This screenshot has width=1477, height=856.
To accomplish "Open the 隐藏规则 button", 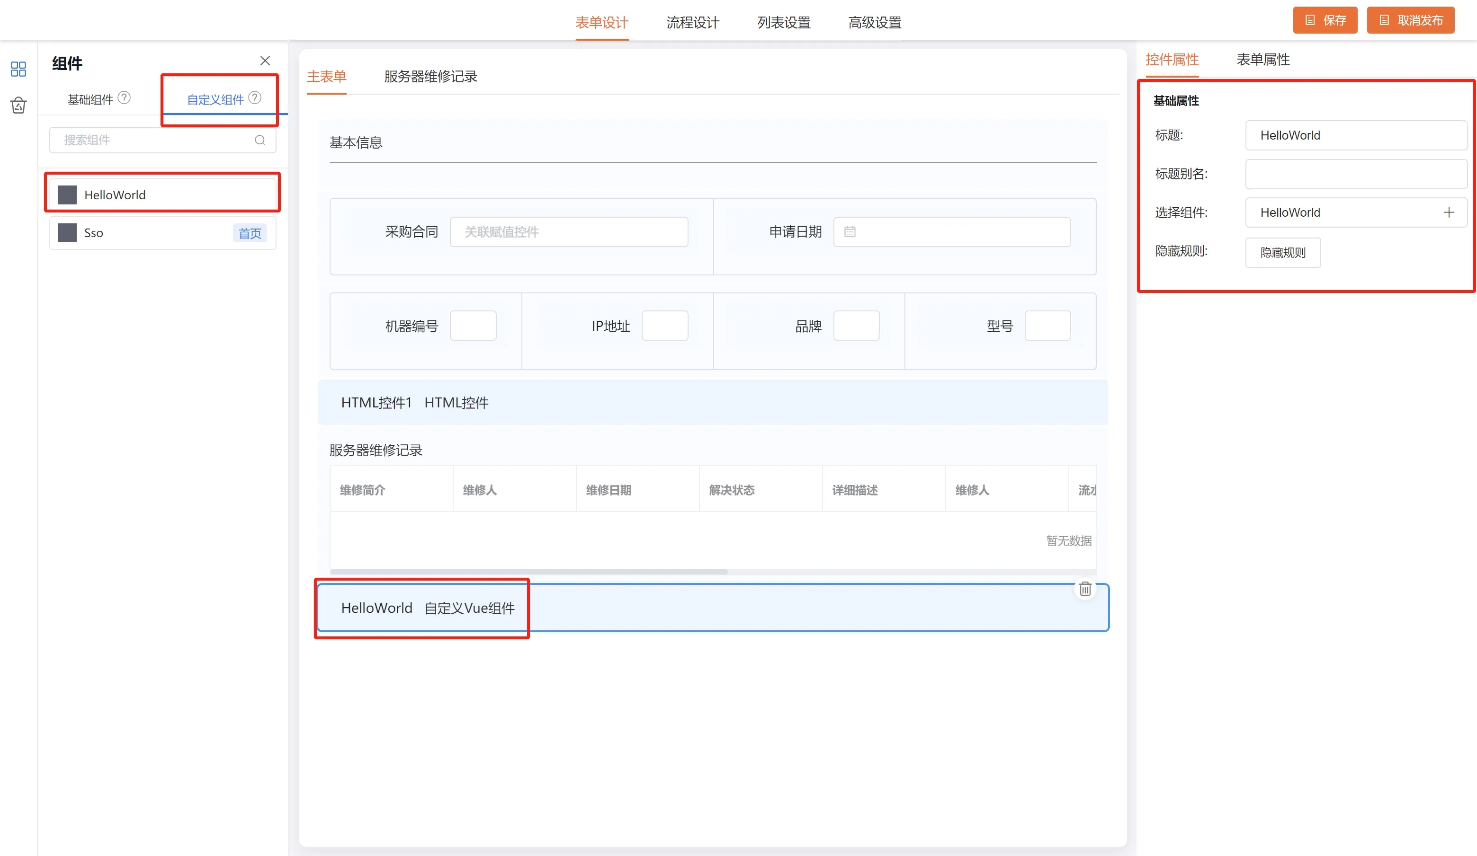I will point(1282,253).
